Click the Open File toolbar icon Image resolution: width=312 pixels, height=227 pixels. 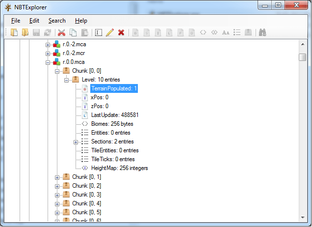point(14,32)
